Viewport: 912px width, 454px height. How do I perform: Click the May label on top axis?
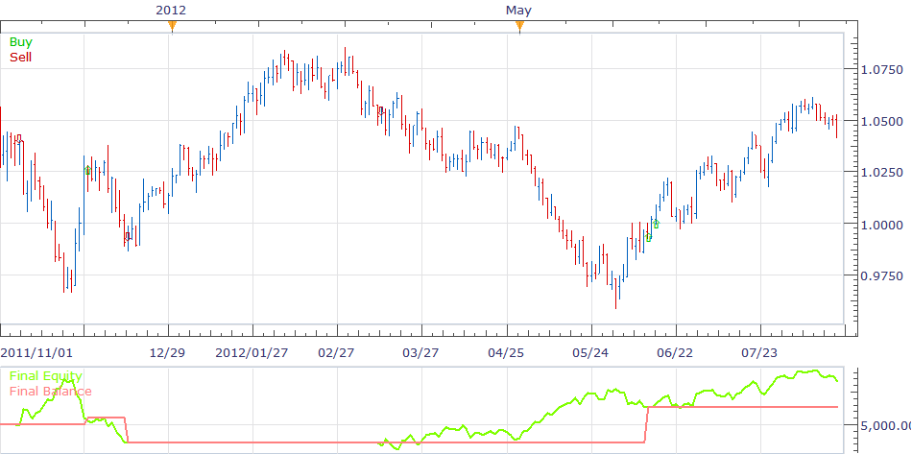(518, 10)
